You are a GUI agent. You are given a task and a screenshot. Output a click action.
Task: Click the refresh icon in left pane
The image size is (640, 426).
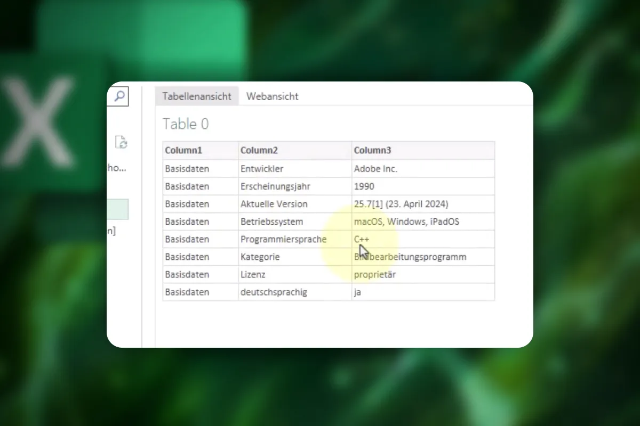click(122, 142)
